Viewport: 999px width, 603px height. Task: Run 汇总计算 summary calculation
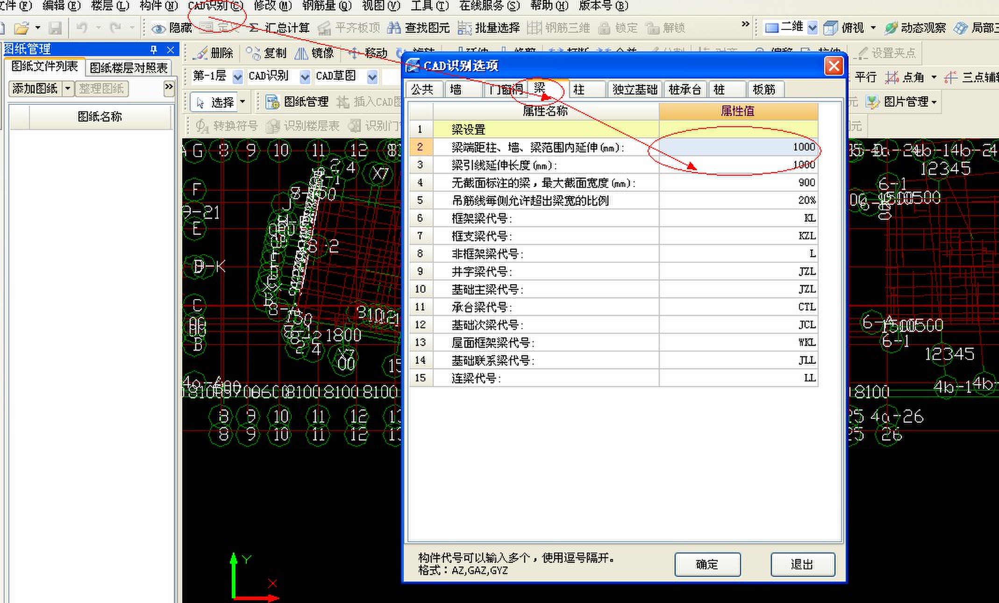(x=280, y=28)
